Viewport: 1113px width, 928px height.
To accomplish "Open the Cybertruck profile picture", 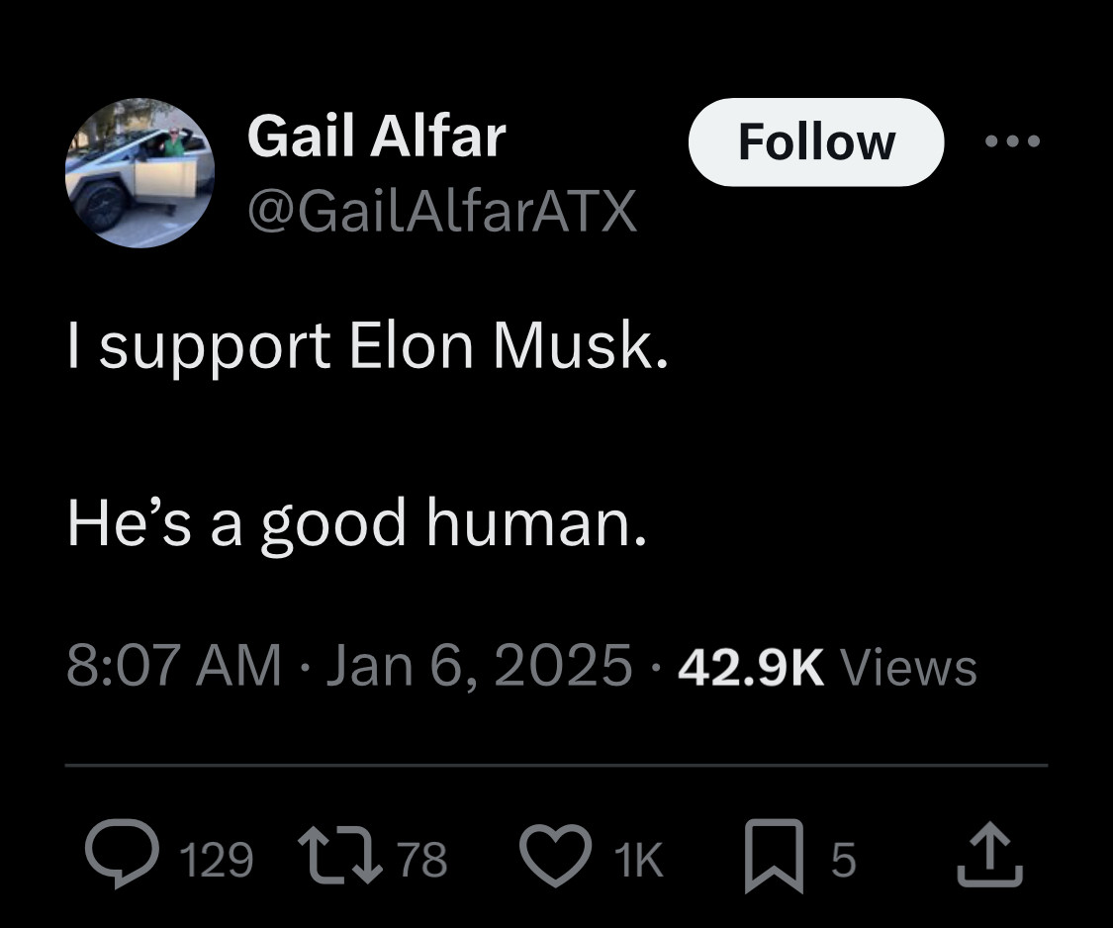I will click(x=140, y=172).
